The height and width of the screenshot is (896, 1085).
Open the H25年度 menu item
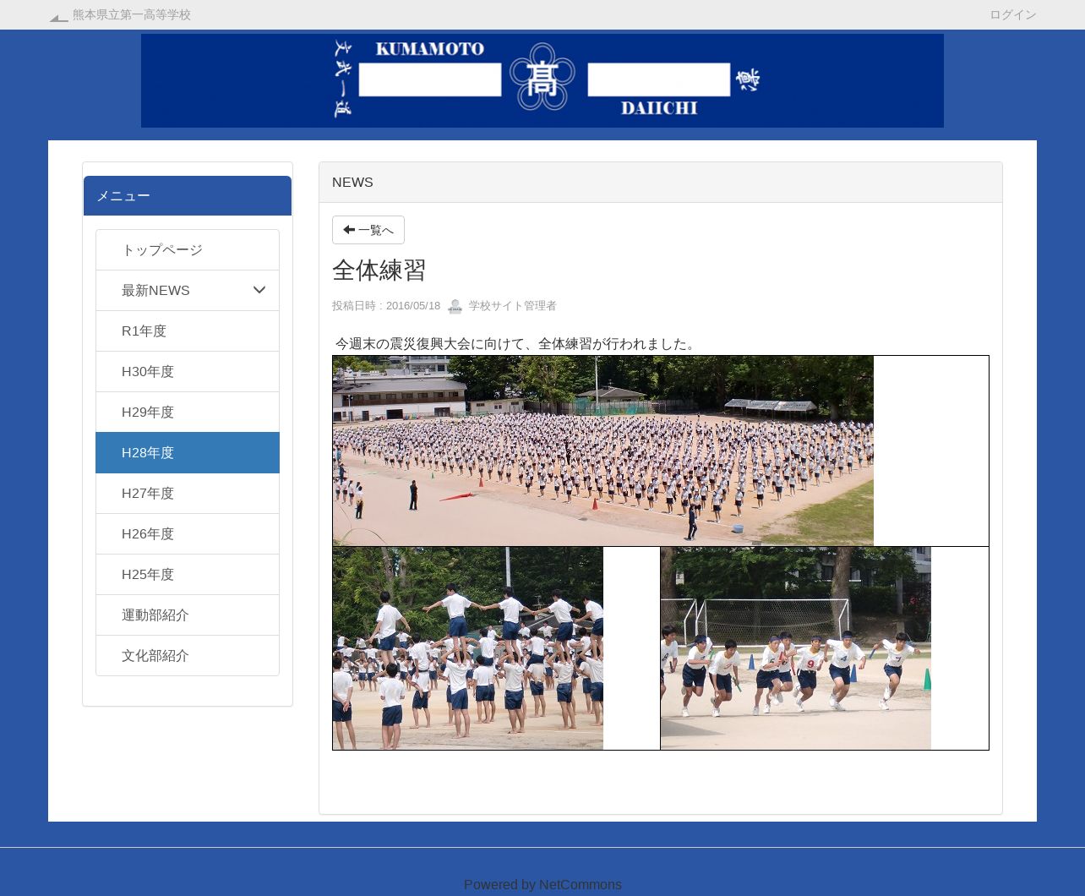[x=188, y=575]
